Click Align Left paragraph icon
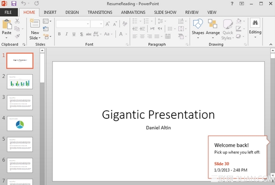The image size is (275, 185). [135, 36]
